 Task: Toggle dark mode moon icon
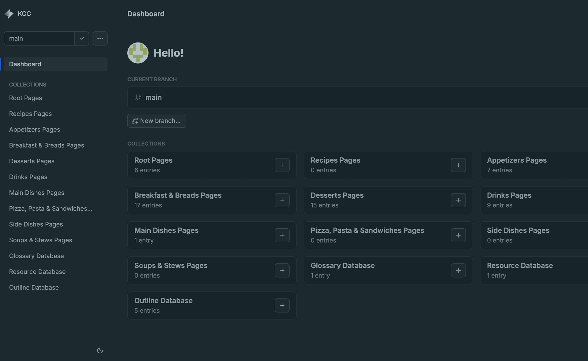[x=100, y=350]
